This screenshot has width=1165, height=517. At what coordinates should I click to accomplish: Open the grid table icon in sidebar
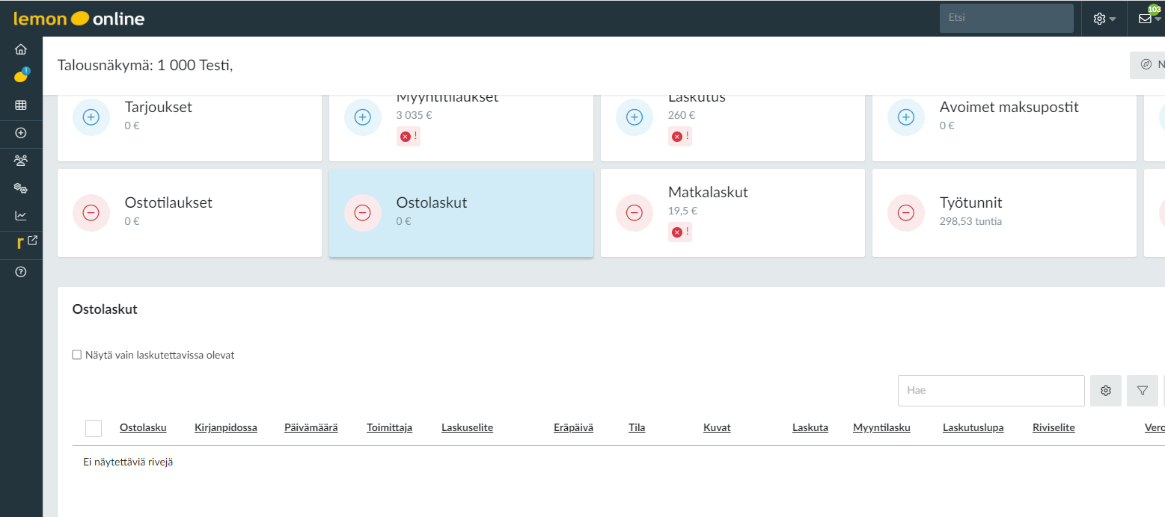(x=21, y=105)
